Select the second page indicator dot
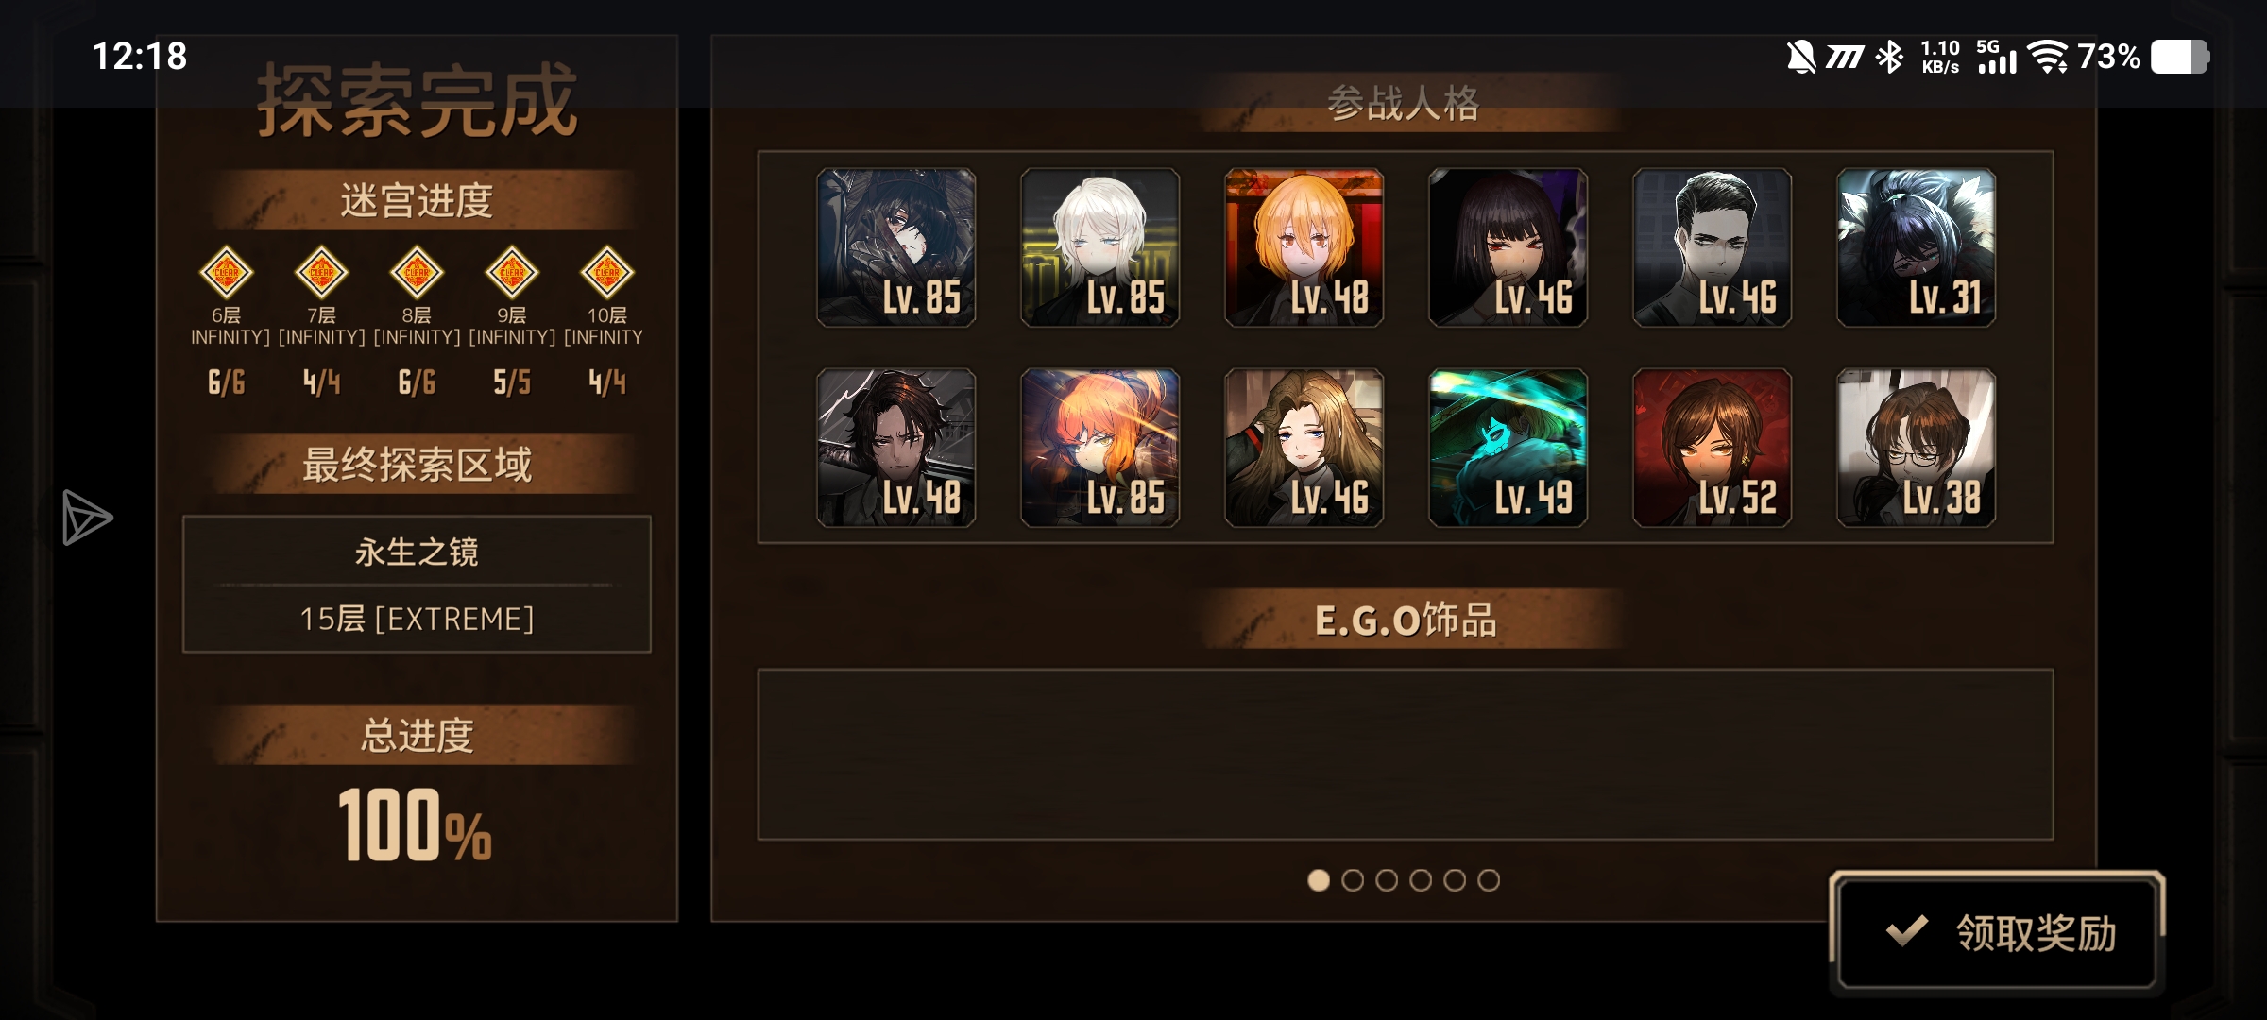This screenshot has width=2267, height=1020. point(1353,880)
